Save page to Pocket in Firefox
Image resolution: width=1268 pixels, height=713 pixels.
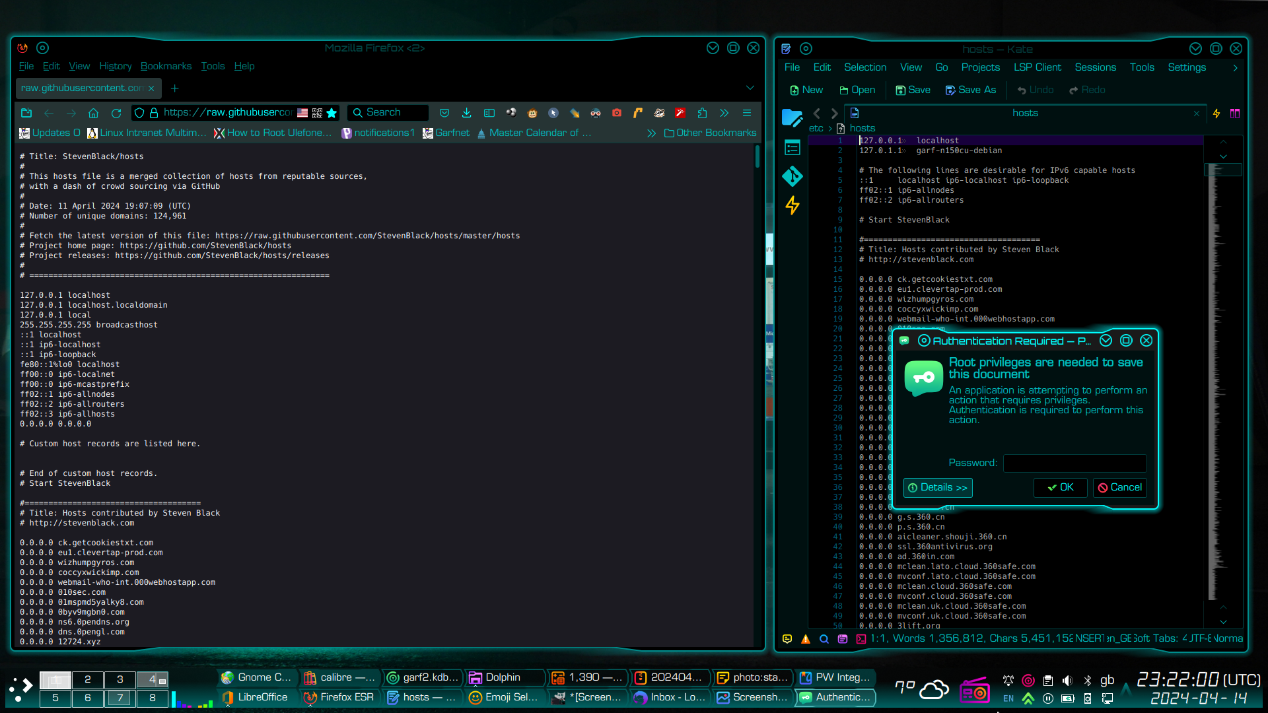[x=444, y=113]
